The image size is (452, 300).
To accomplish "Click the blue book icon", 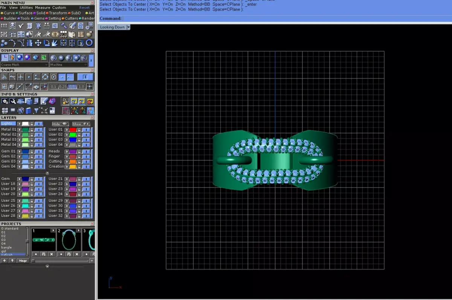I will [28, 110].
